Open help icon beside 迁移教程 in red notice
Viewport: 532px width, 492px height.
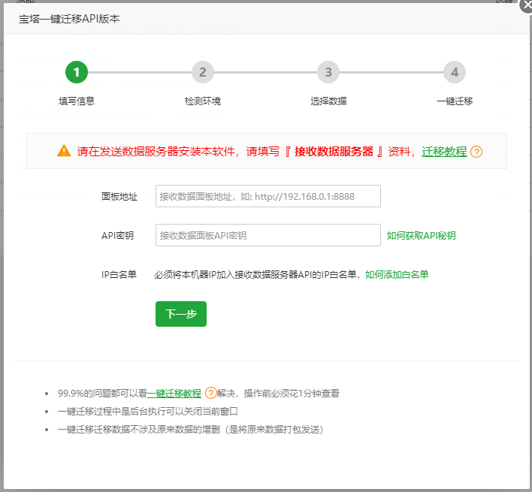(476, 152)
